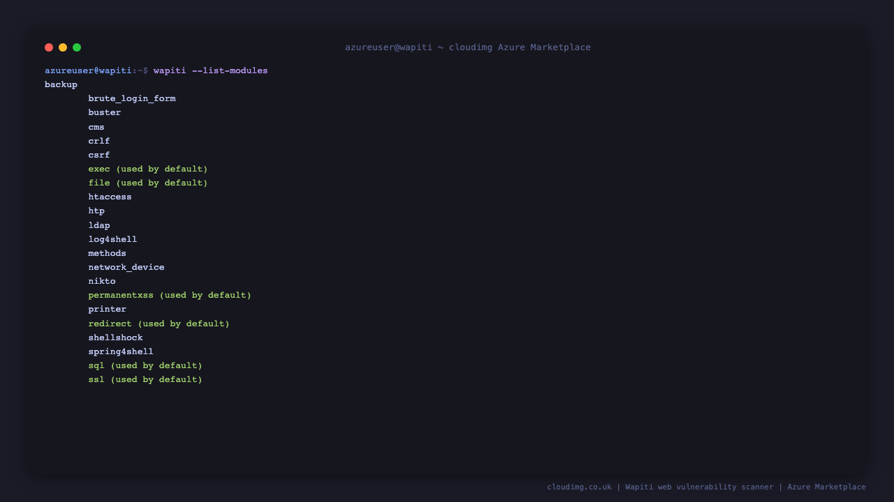
Task: Click the green maximize window dot
Action: tap(77, 47)
